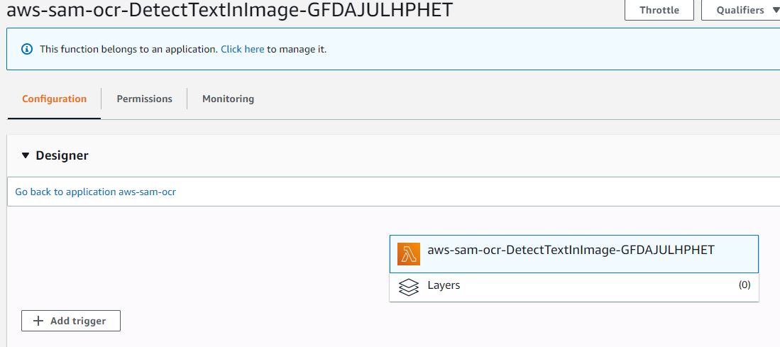Open the Monitoring tab

click(x=228, y=99)
